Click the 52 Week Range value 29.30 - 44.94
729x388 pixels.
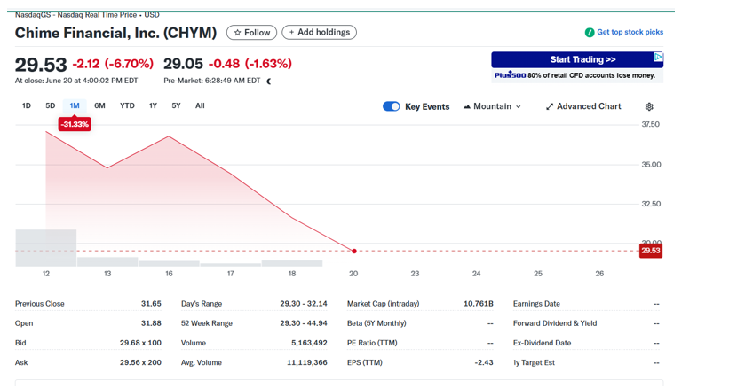(x=304, y=323)
